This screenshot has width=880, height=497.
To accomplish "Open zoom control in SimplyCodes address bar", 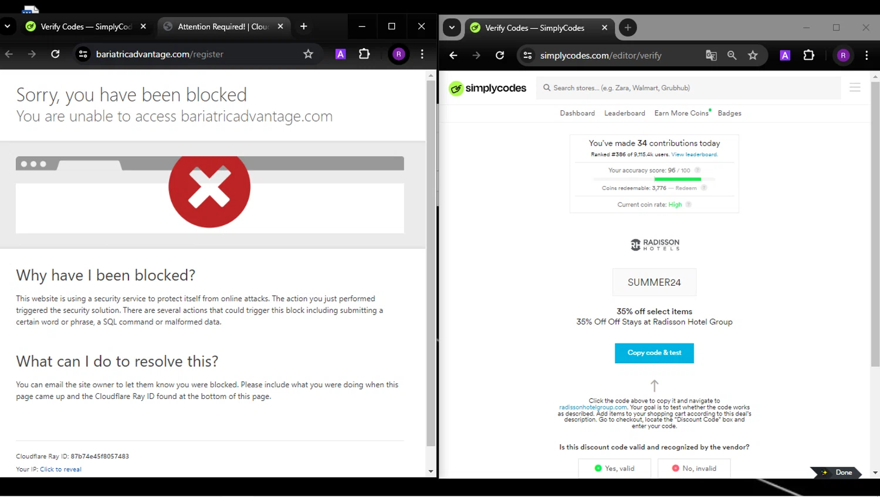I will (732, 55).
